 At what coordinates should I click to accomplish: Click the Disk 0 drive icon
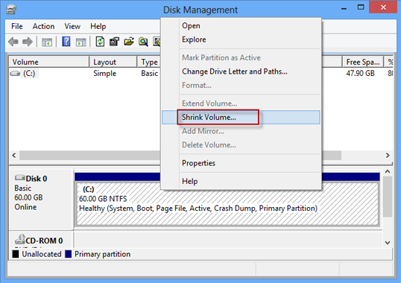pyautogui.click(x=19, y=177)
